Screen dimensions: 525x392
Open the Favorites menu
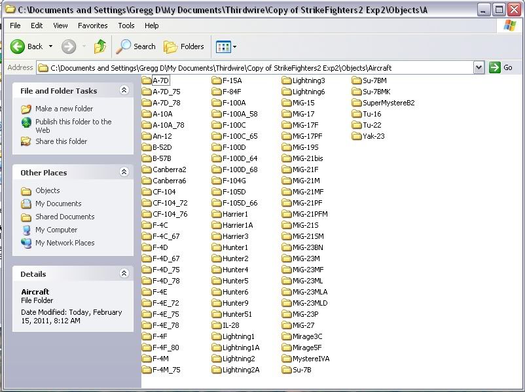[93, 26]
